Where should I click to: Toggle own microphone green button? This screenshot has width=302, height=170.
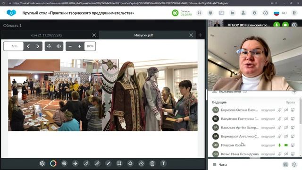277,25
